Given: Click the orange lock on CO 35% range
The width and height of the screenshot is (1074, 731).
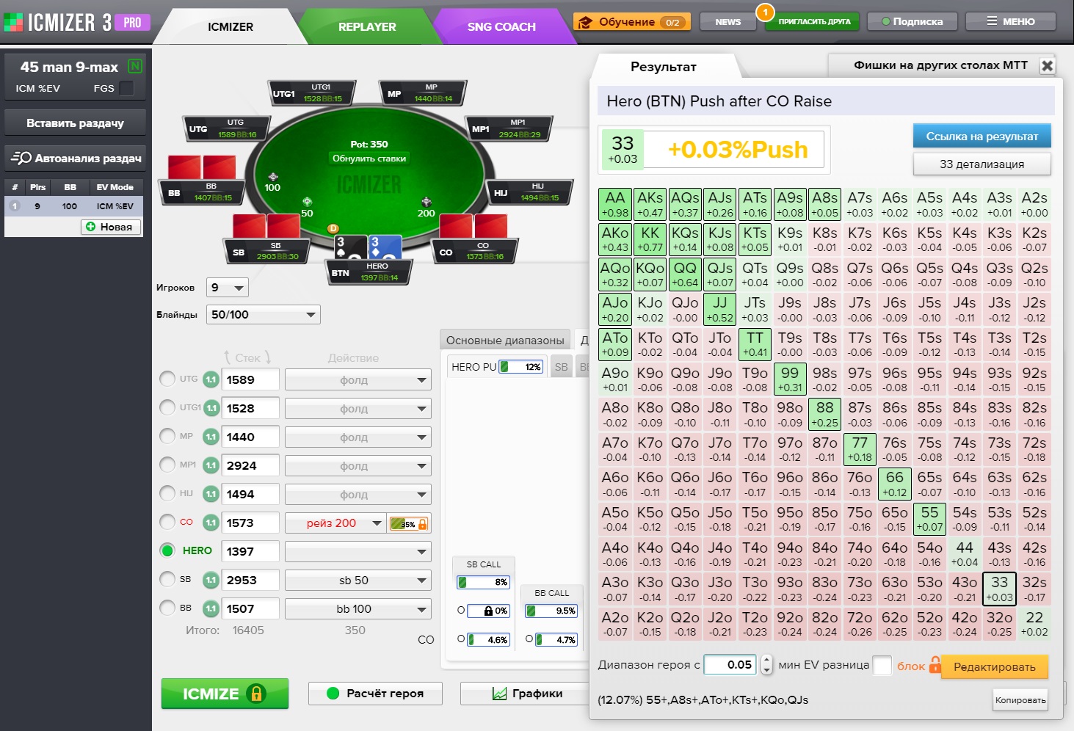Looking at the screenshot, I should point(422,523).
